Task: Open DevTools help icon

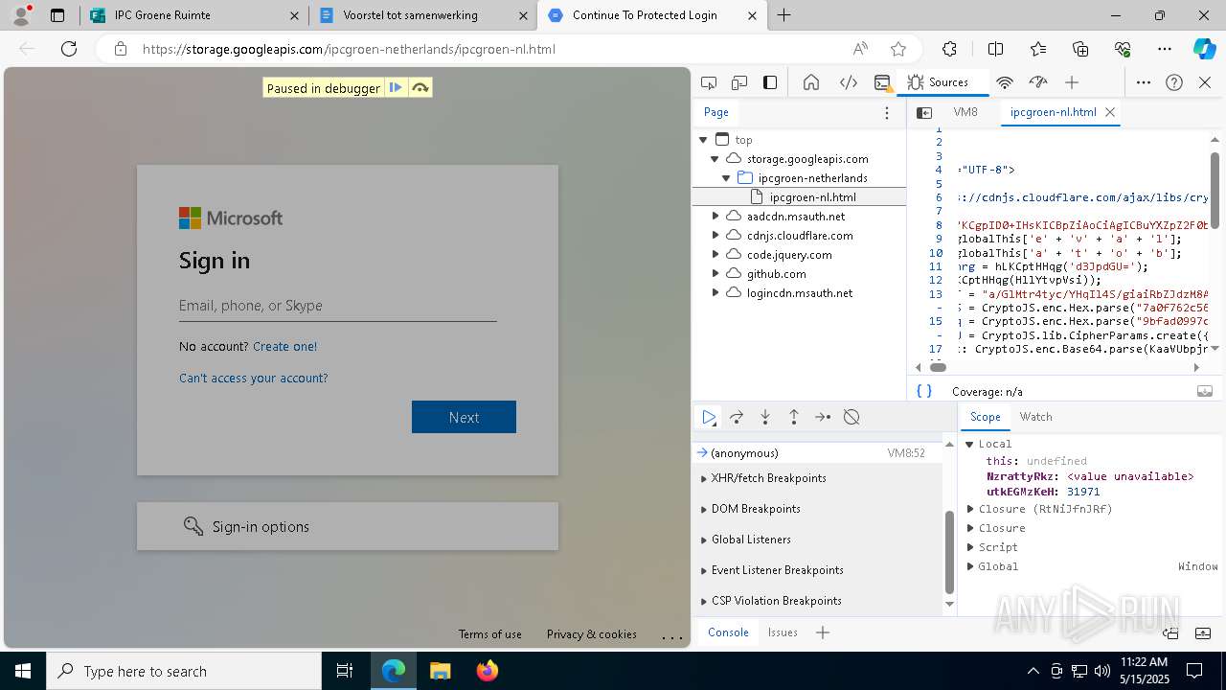Action: coord(1174,82)
